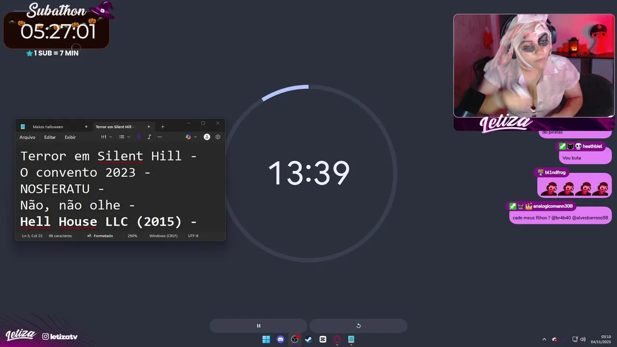Open Notepad from the taskbar

click(x=351, y=339)
